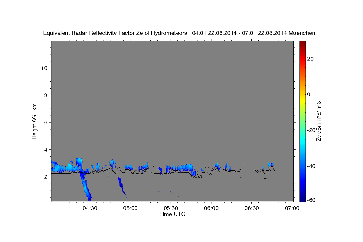Click the 'Time UTC' axis label

pos(172,214)
